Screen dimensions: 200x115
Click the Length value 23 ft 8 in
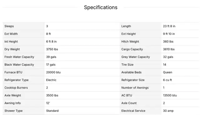click(x=169, y=26)
